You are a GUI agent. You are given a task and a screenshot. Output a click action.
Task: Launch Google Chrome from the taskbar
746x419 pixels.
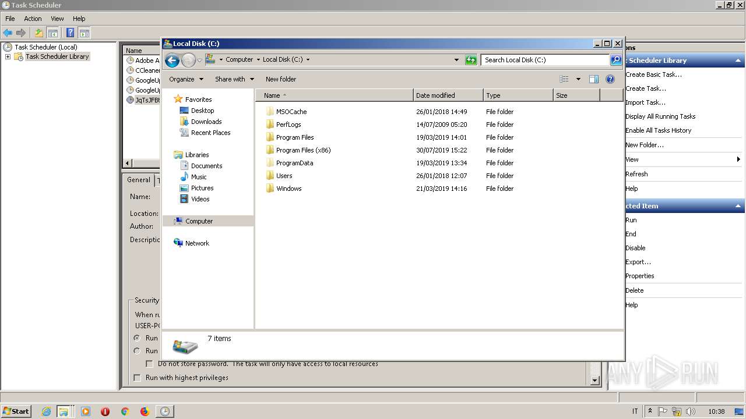point(125,411)
